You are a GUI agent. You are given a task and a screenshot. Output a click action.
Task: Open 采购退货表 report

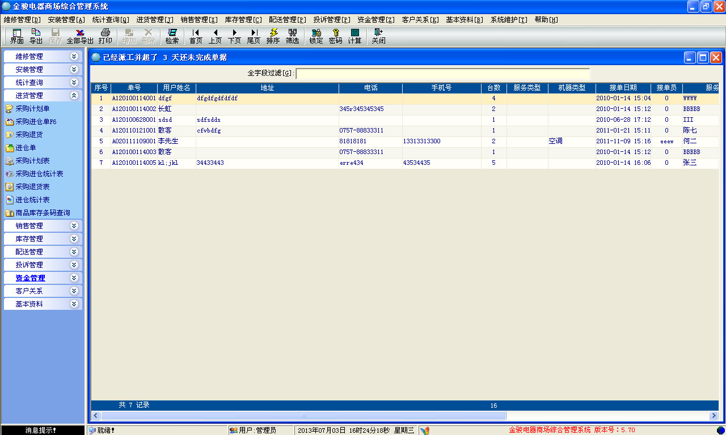pyautogui.click(x=27, y=187)
